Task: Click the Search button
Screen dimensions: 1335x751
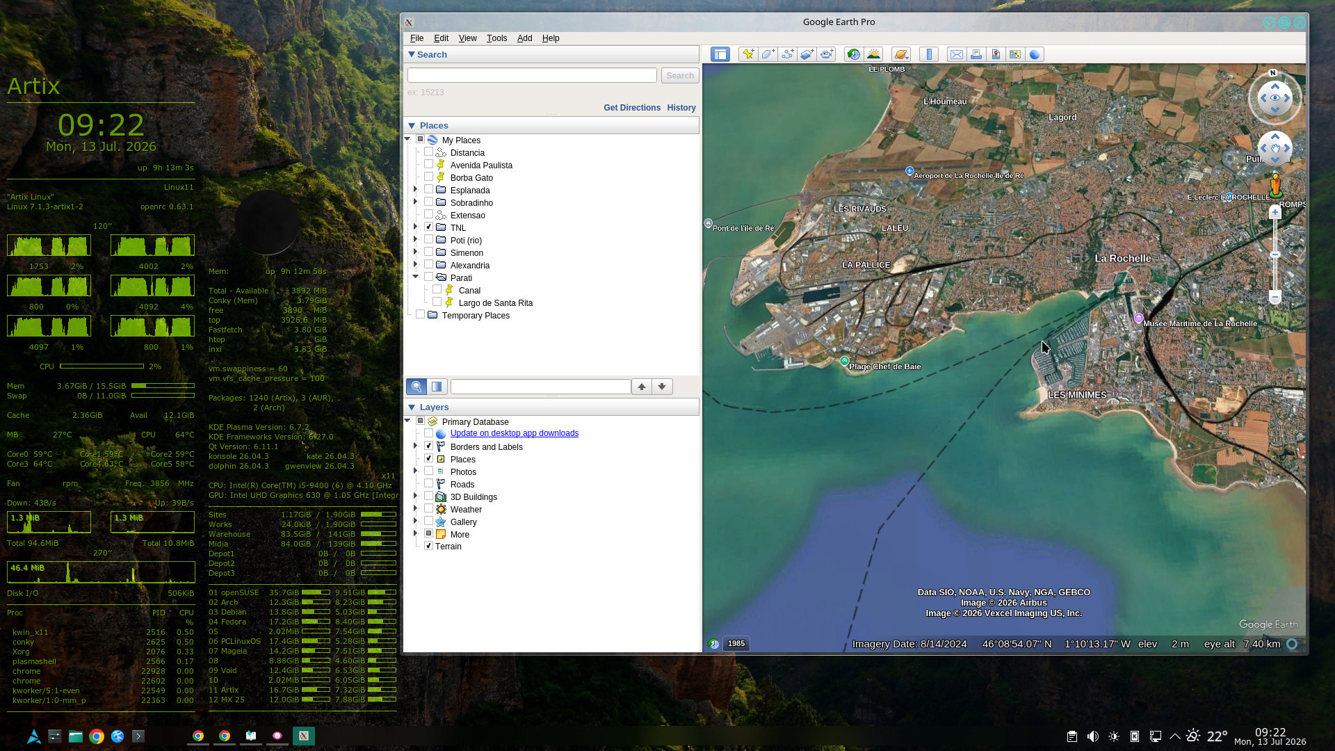Action: tap(680, 76)
